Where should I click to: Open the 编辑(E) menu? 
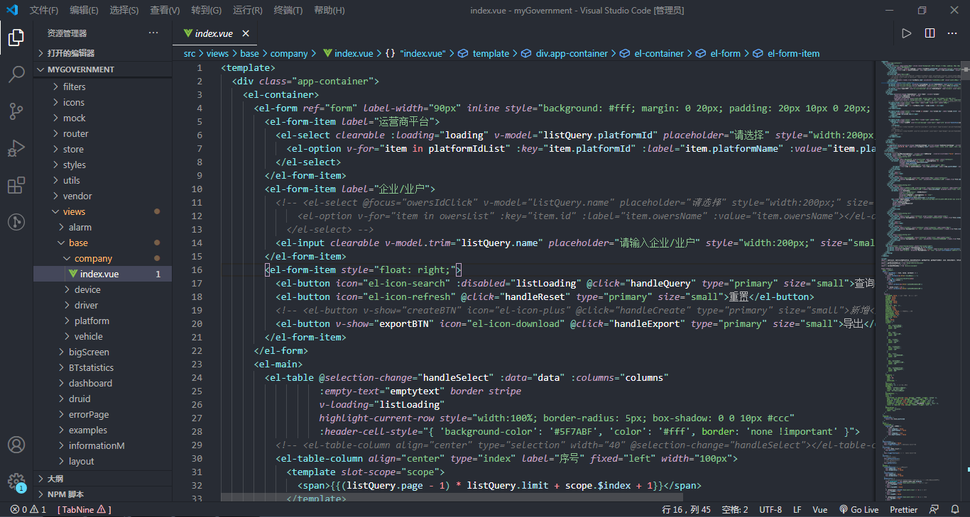pos(85,10)
